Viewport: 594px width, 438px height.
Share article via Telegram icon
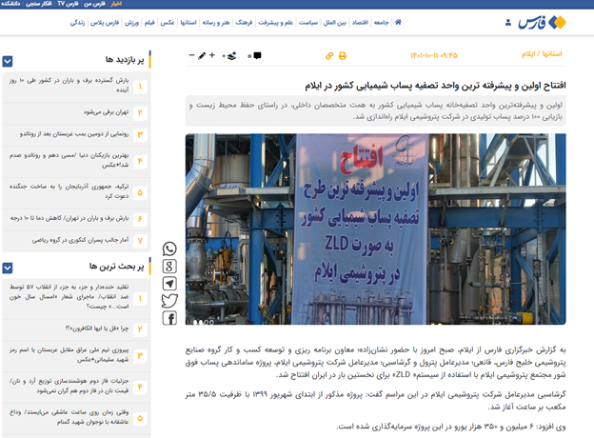pyautogui.click(x=169, y=284)
